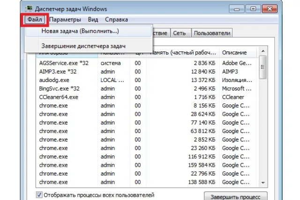Select the chrome.exe row using 22 796 КБ

(203, 174)
